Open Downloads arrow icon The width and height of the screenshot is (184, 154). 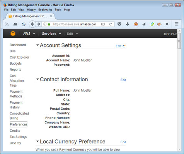(x=128, y=24)
